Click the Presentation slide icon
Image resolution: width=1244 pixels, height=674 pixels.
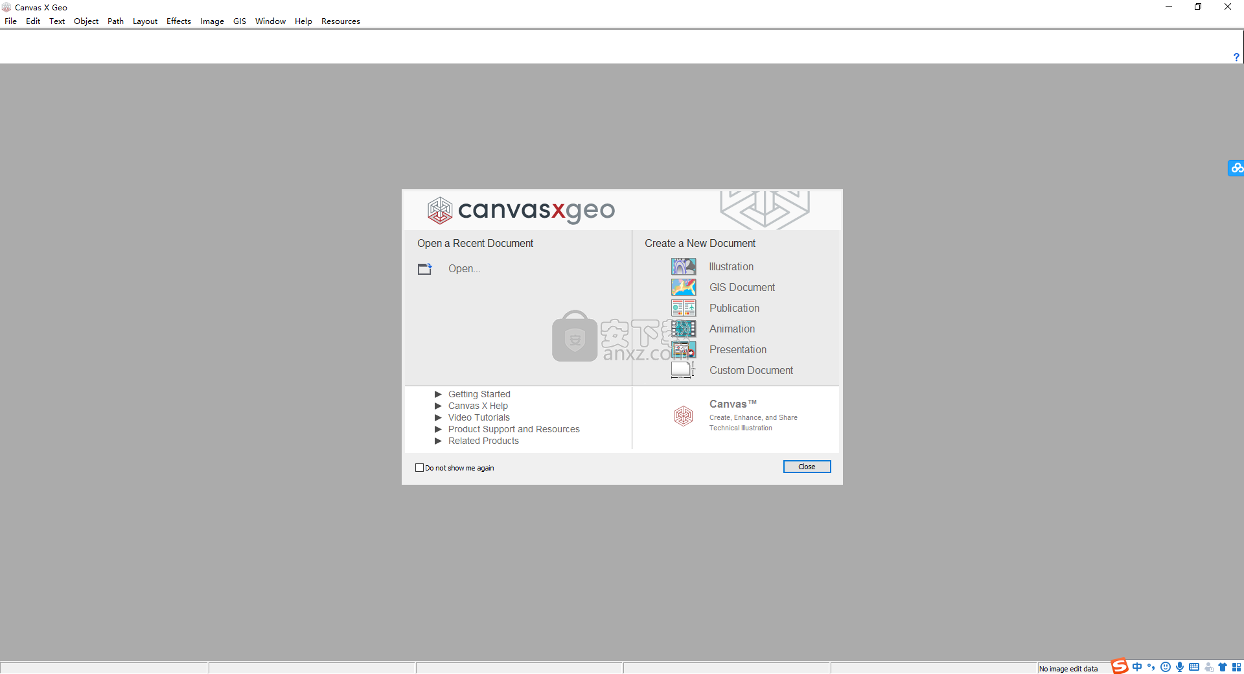(x=684, y=349)
